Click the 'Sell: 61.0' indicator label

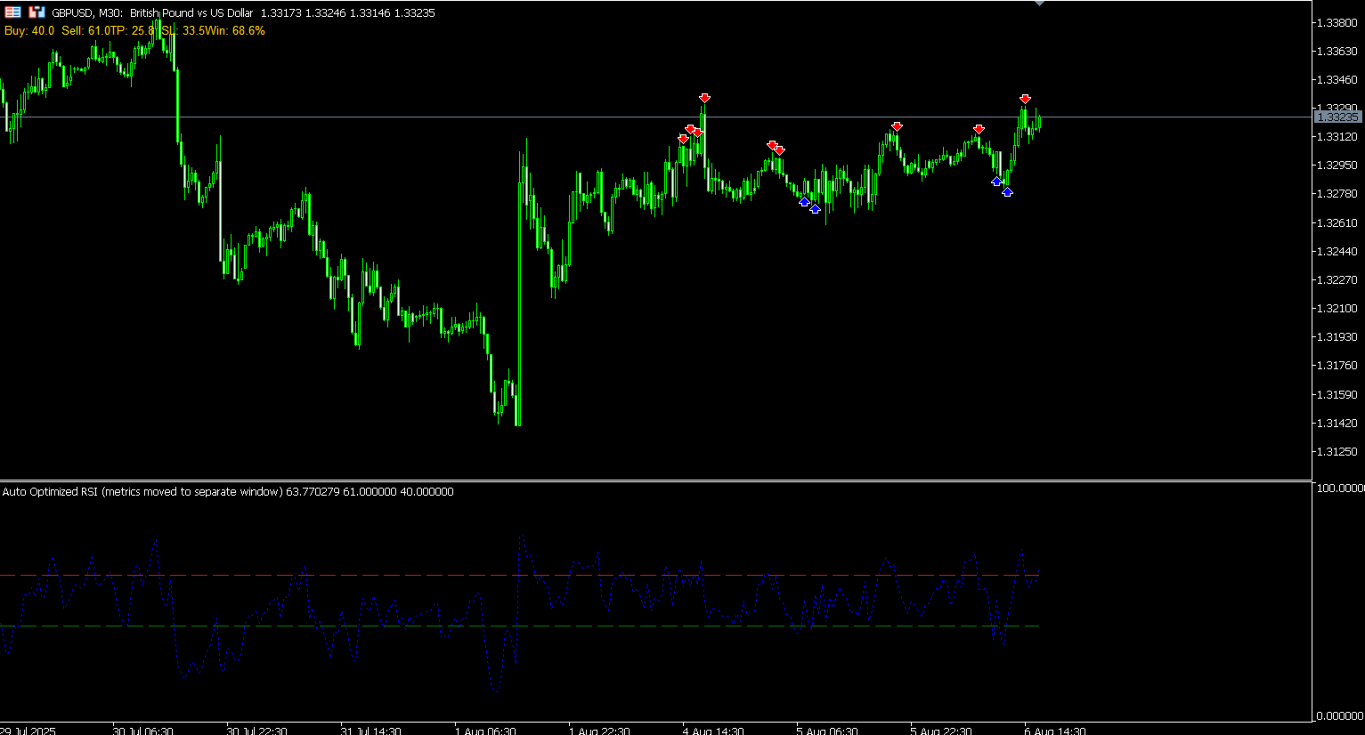pos(86,30)
